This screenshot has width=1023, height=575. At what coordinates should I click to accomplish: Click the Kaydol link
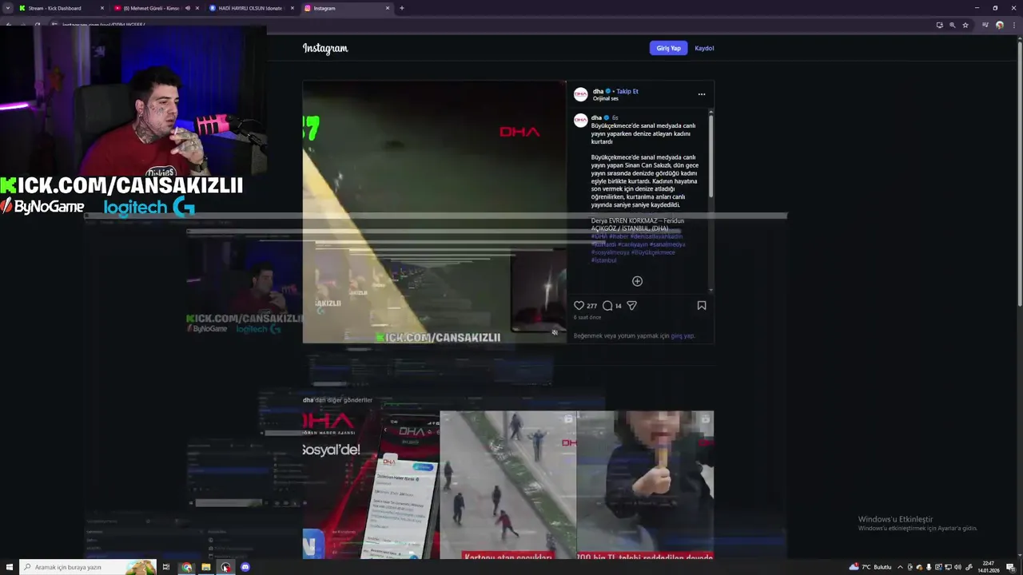pyautogui.click(x=704, y=48)
